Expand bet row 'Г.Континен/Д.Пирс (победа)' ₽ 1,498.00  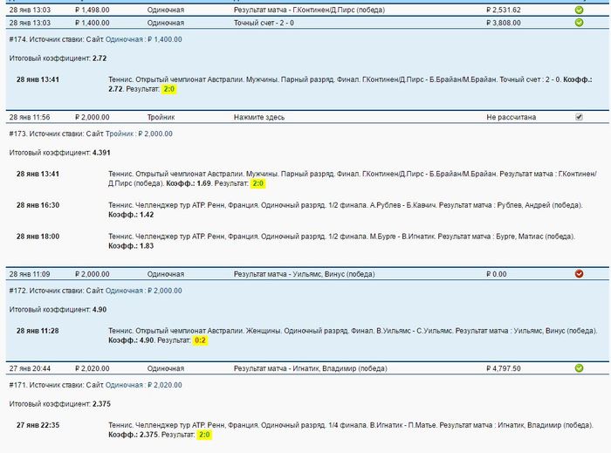point(307,10)
